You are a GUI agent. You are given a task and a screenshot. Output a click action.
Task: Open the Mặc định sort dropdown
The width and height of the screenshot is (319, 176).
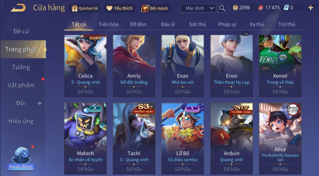198,8
